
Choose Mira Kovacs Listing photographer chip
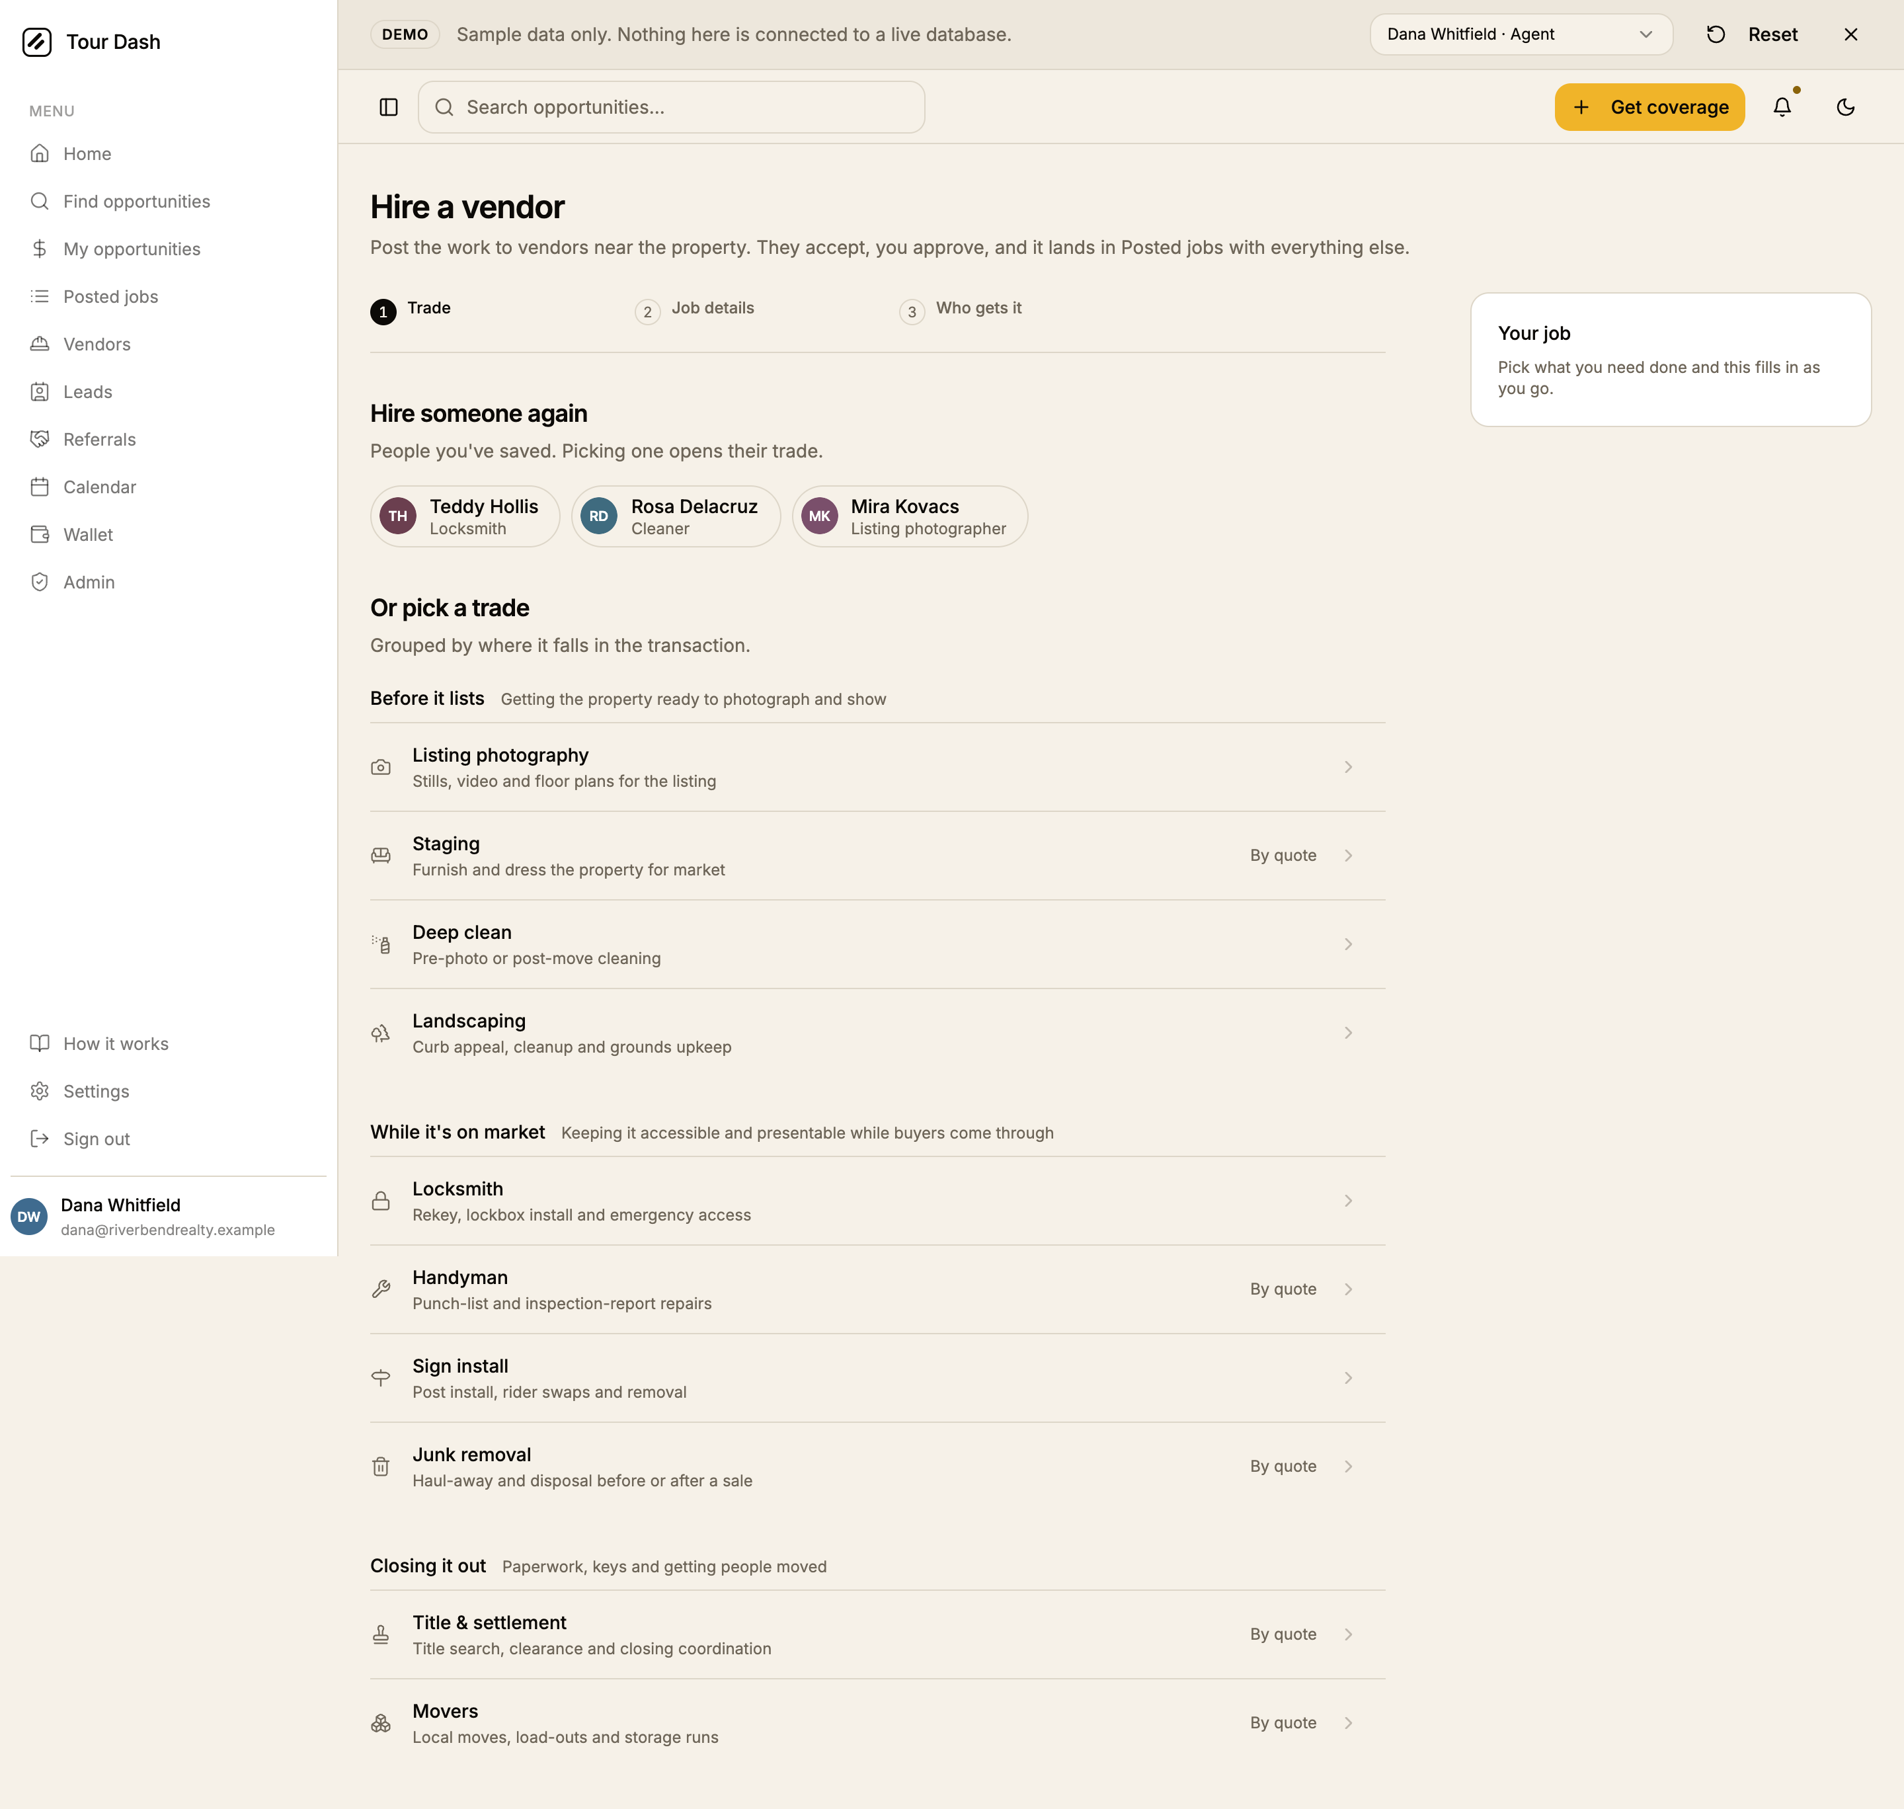tap(909, 517)
